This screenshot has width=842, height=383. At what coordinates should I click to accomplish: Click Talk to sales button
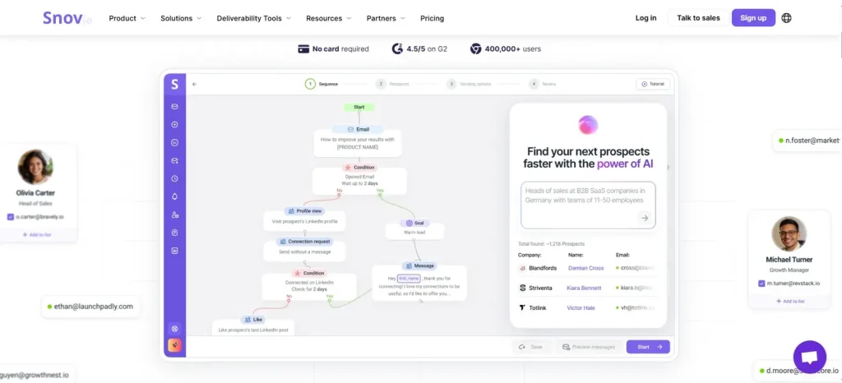698,18
